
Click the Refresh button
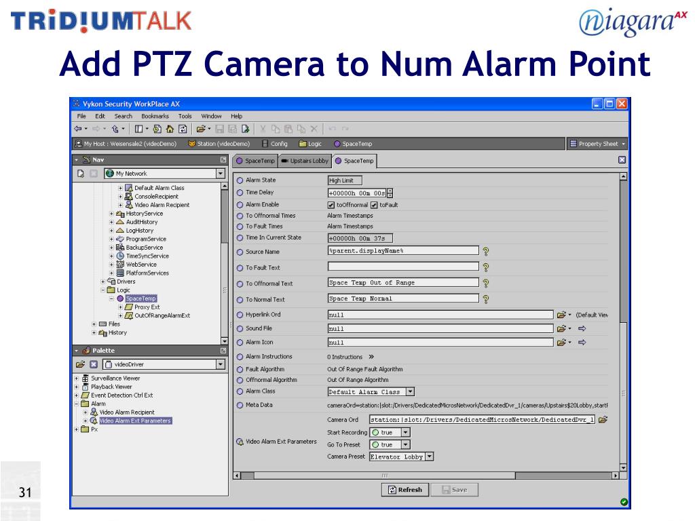(405, 490)
